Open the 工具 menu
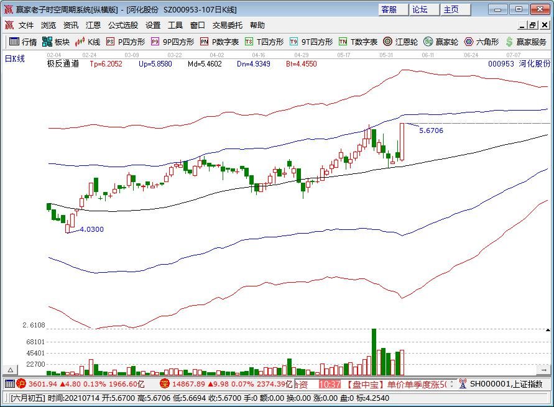This screenshot has height=407, width=554. [175, 25]
